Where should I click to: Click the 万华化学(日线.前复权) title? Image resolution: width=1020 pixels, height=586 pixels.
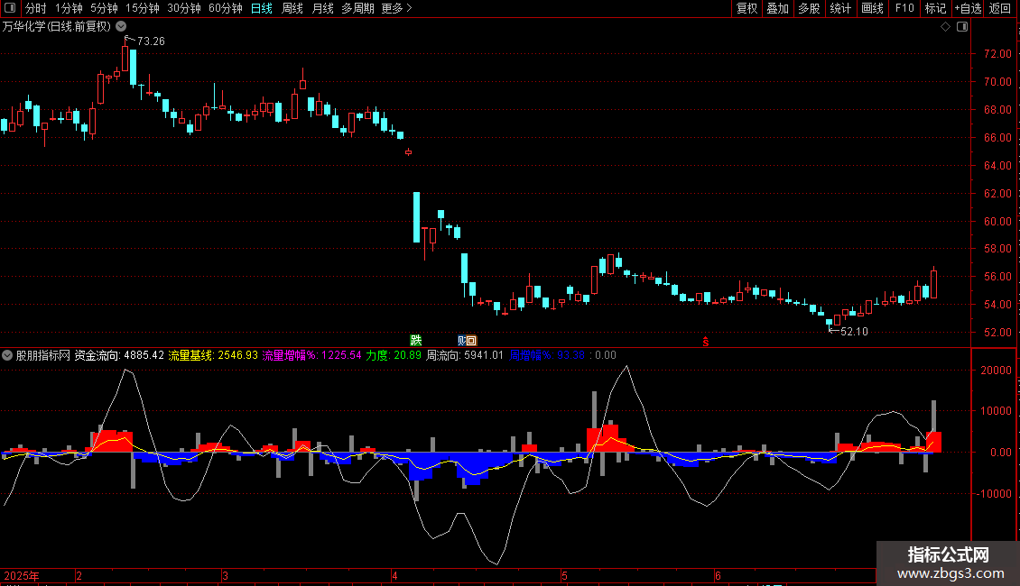pos(57,27)
